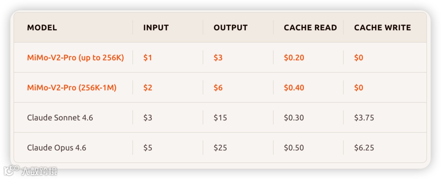Select the Claude Opus 4.6 row label
Viewport: 441px width, 179px height.
56,148
